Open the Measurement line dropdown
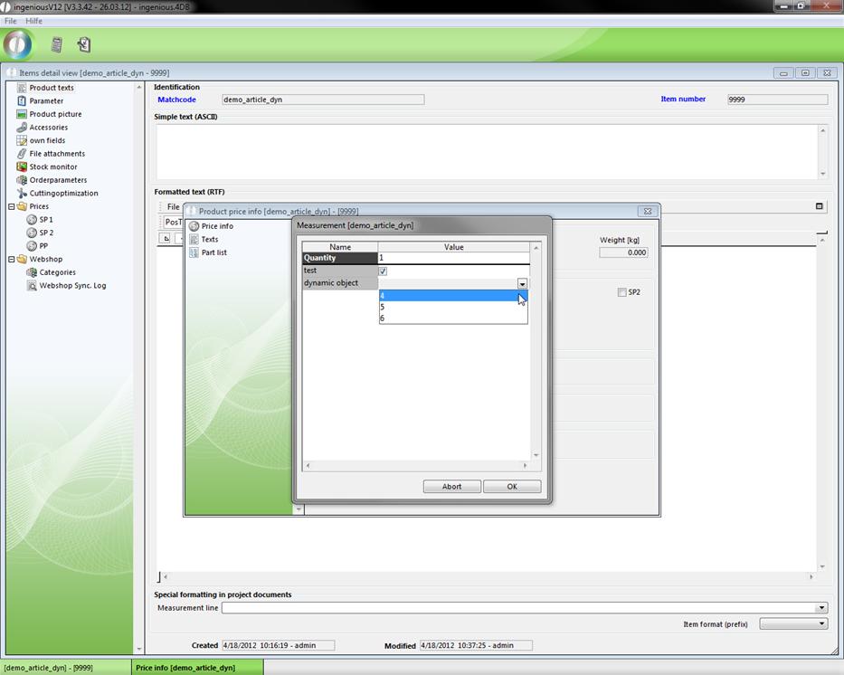 [821, 608]
